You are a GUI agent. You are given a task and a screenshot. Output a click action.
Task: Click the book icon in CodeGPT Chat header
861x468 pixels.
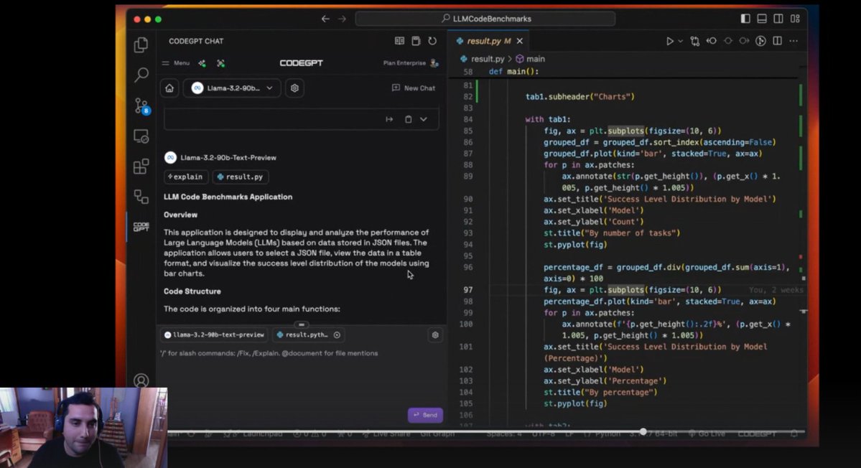point(399,41)
